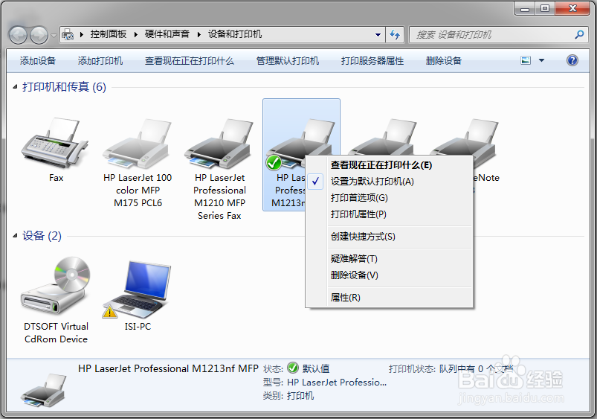The image size is (597, 419).
Task: Open help with the question mark icon
Action: point(572,60)
